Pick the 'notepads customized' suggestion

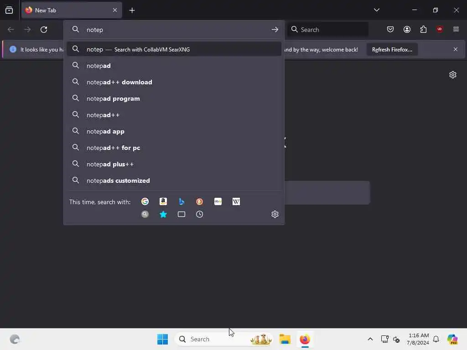[x=174, y=180]
